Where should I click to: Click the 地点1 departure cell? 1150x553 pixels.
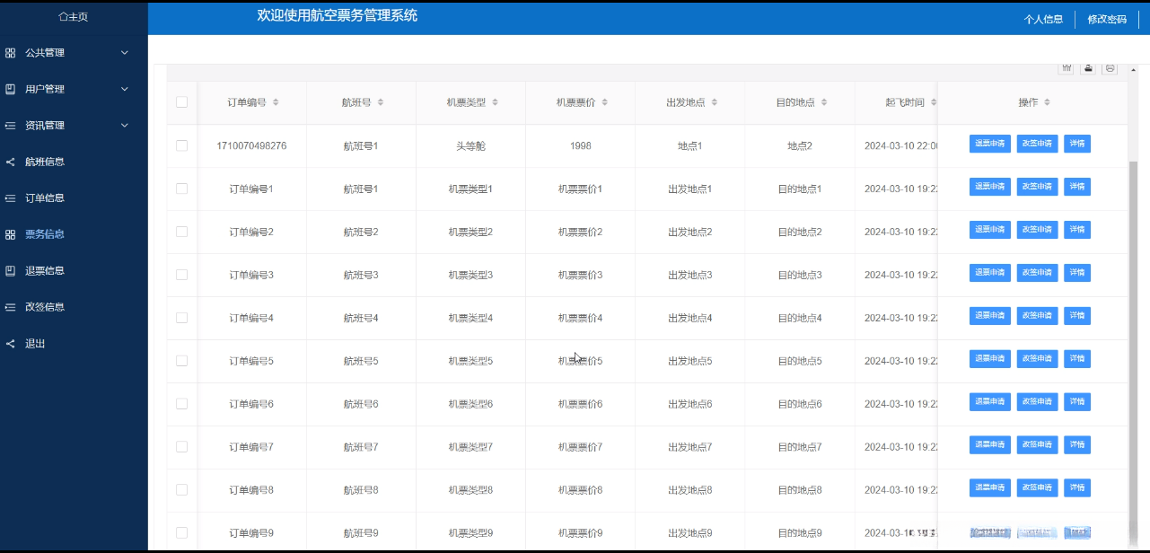click(689, 145)
